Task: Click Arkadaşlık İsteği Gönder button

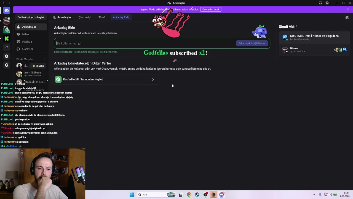Action: point(252,43)
